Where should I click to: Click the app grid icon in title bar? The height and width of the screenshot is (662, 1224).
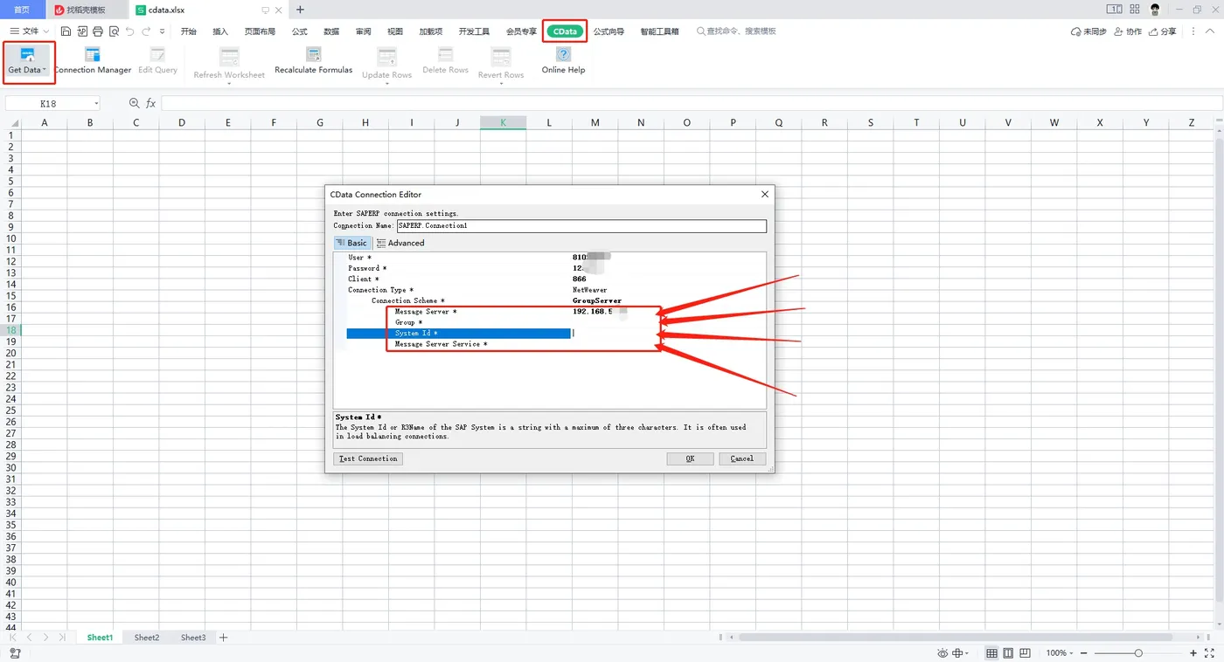coord(1136,10)
